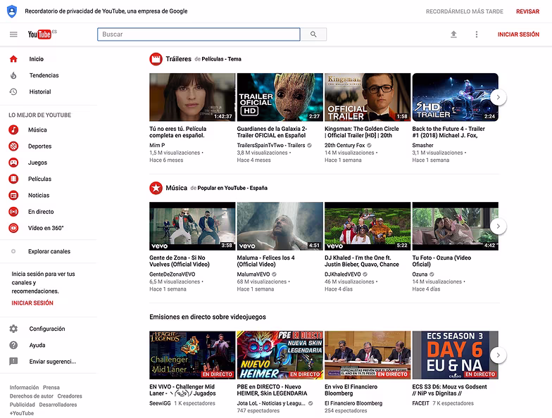The height and width of the screenshot is (418, 552).
Task: Focus the Buscar search field
Action: (199, 34)
